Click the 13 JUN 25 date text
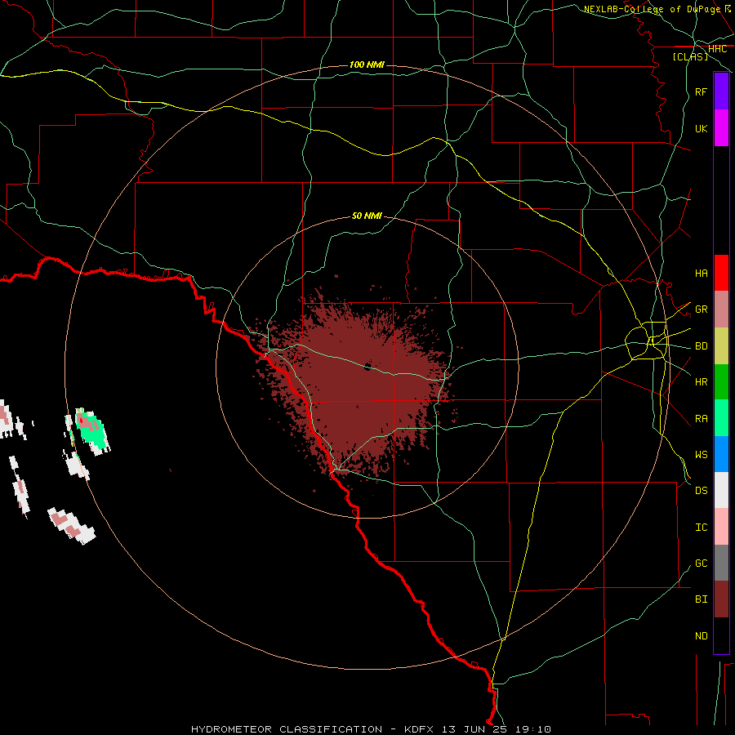735x735 pixels. [474, 729]
